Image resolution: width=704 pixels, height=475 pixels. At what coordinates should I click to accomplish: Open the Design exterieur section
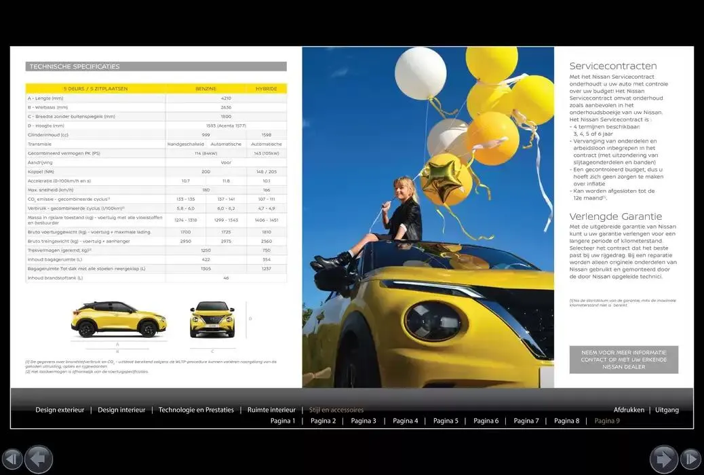click(60, 410)
